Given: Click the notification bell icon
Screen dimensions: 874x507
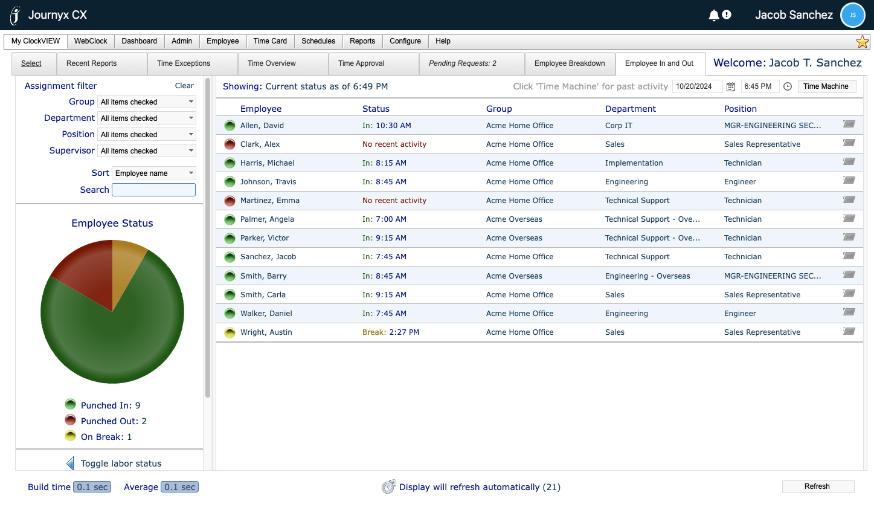Looking at the screenshot, I should pos(713,15).
